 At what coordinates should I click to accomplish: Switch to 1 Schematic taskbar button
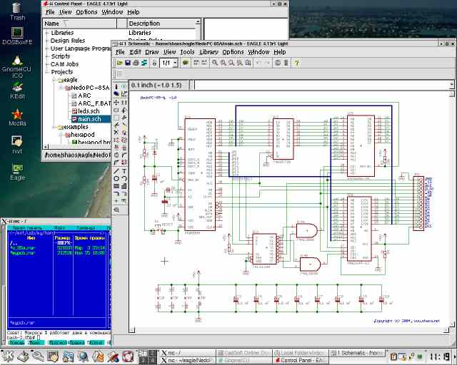[357, 353]
